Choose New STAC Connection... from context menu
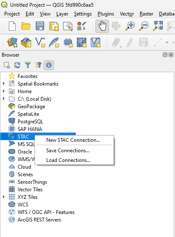 coord(74,140)
